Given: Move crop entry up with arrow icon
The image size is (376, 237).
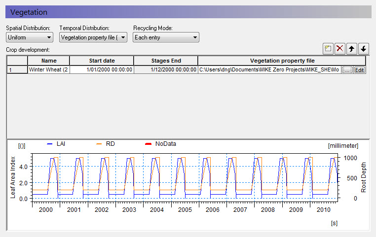Looking at the screenshot, I should (x=352, y=49).
